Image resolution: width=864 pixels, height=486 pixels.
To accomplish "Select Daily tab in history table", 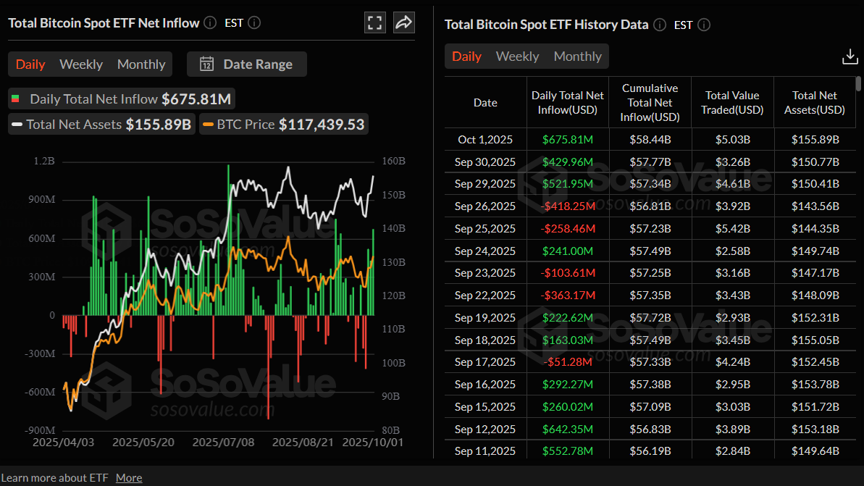I will point(466,56).
